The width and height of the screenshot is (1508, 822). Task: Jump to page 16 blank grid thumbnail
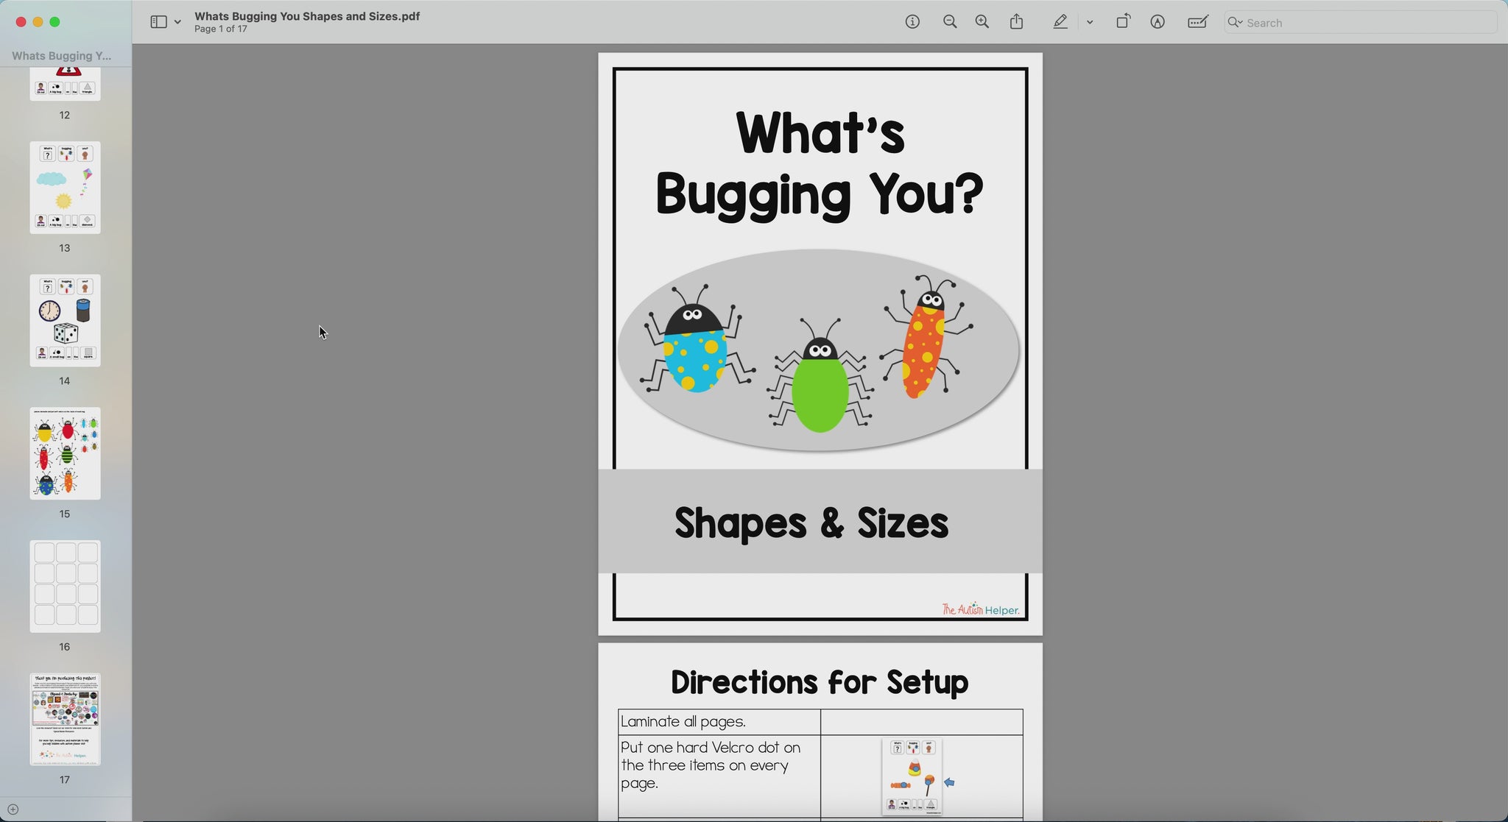[65, 587]
